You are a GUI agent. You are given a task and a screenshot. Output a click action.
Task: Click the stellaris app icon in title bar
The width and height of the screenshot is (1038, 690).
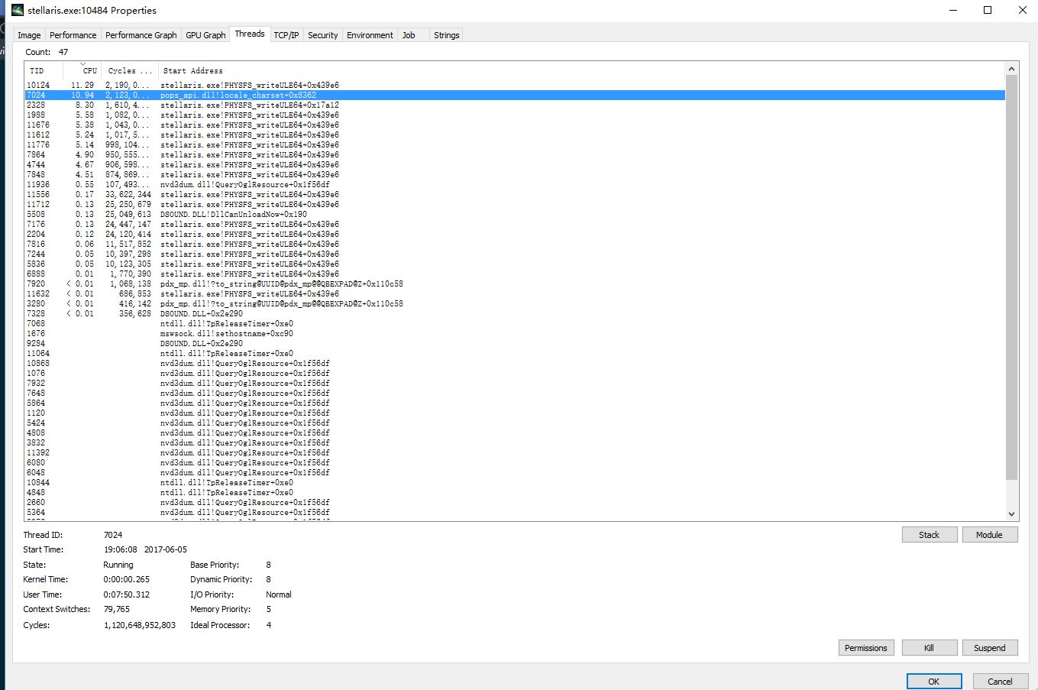coord(17,11)
